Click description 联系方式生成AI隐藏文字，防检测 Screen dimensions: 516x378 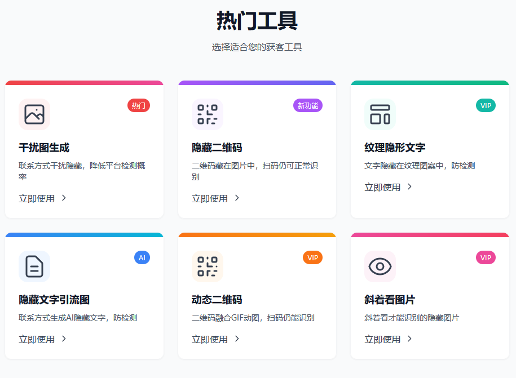[78, 318]
